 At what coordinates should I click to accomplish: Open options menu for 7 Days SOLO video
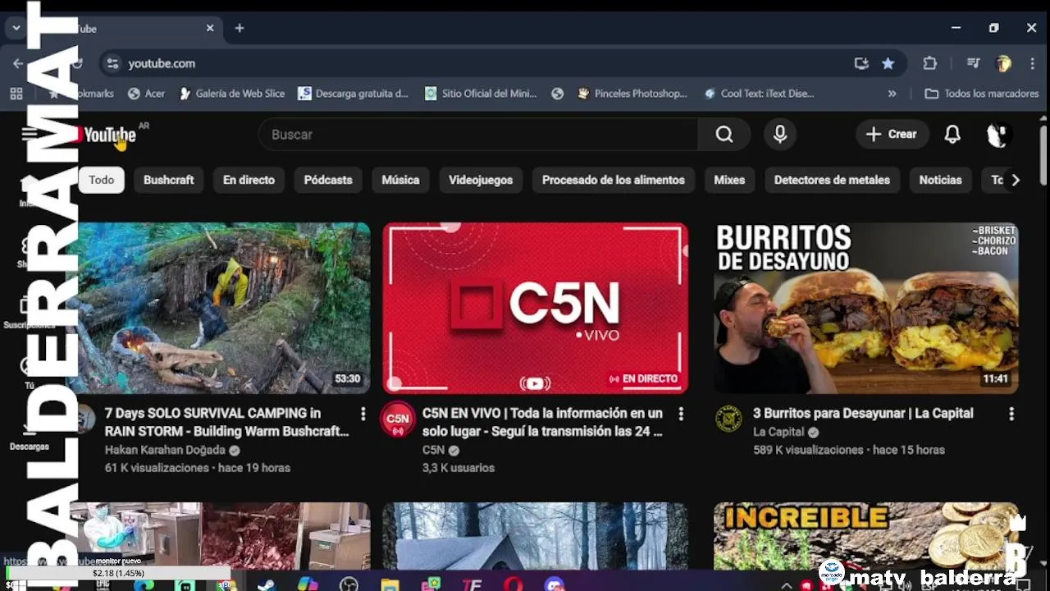363,414
